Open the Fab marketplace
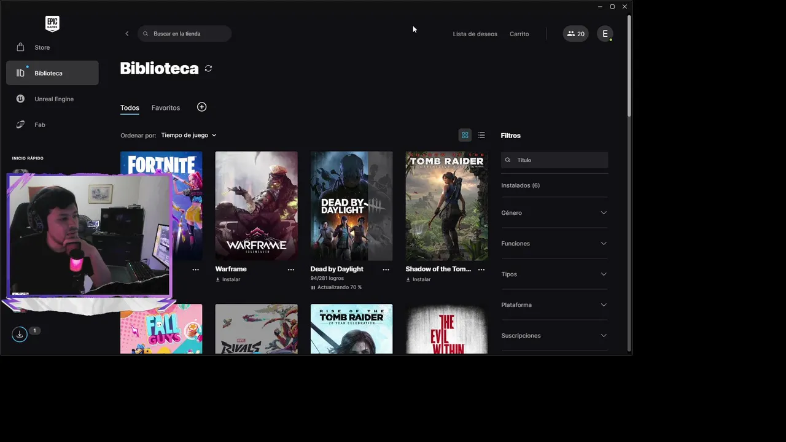 coord(52,125)
